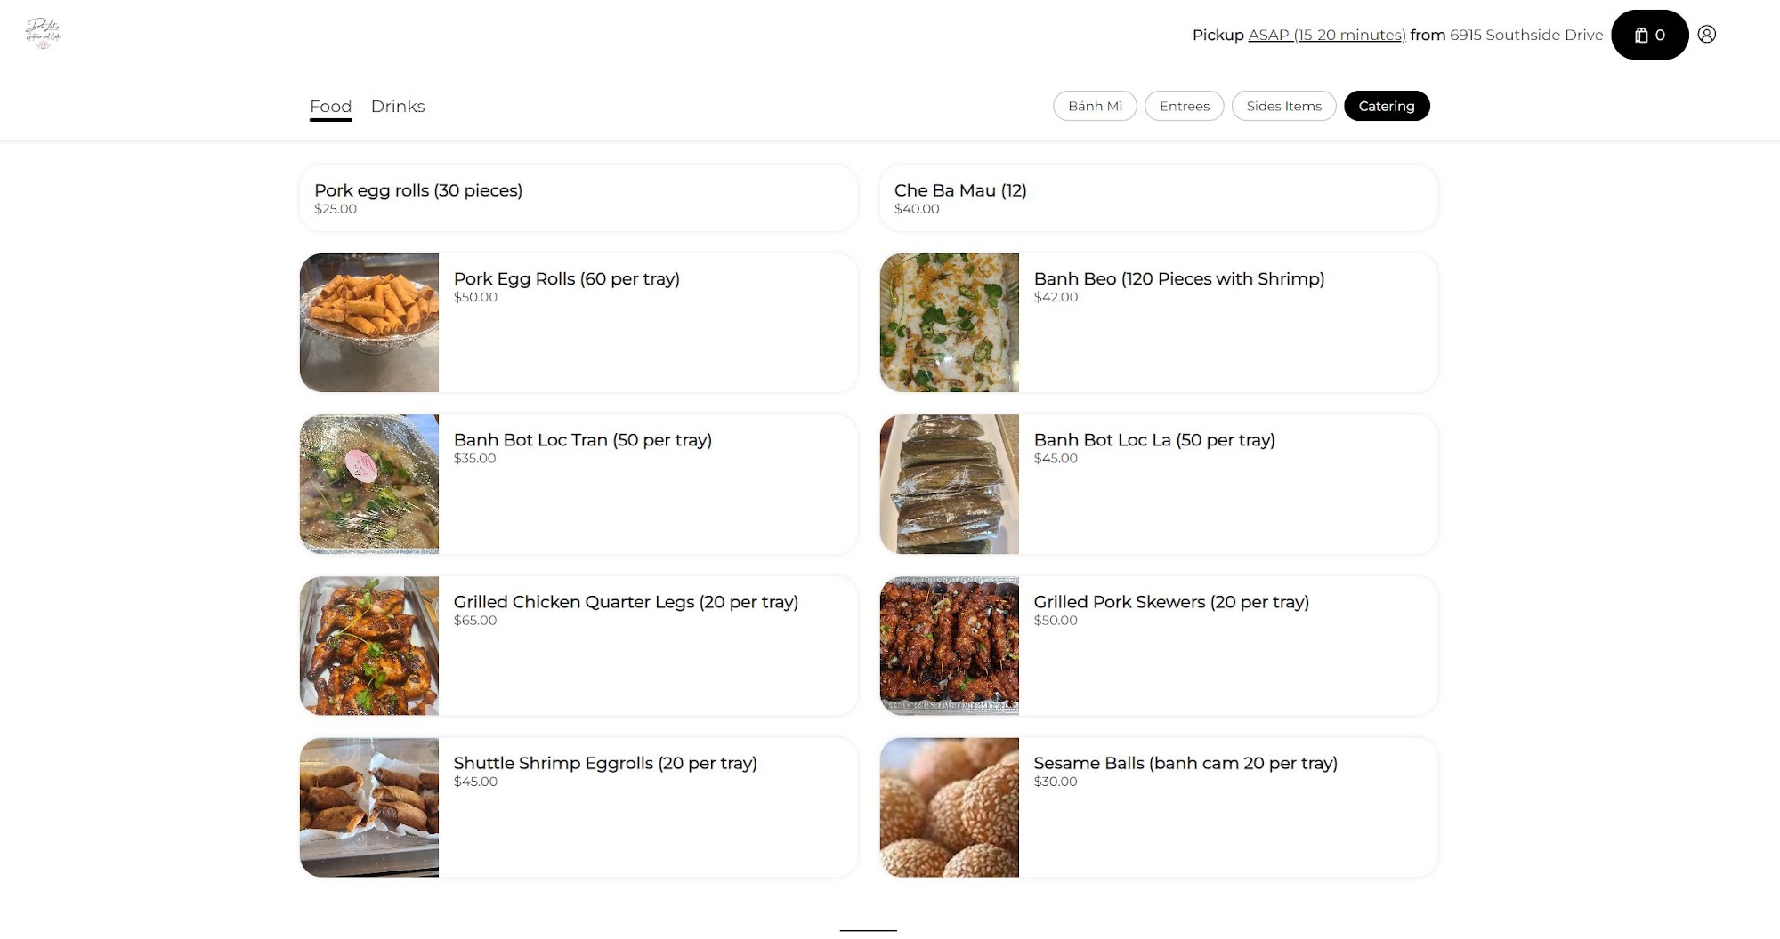Click the restaurant logo icon
Screen dimensions: 1780x939
[43, 34]
